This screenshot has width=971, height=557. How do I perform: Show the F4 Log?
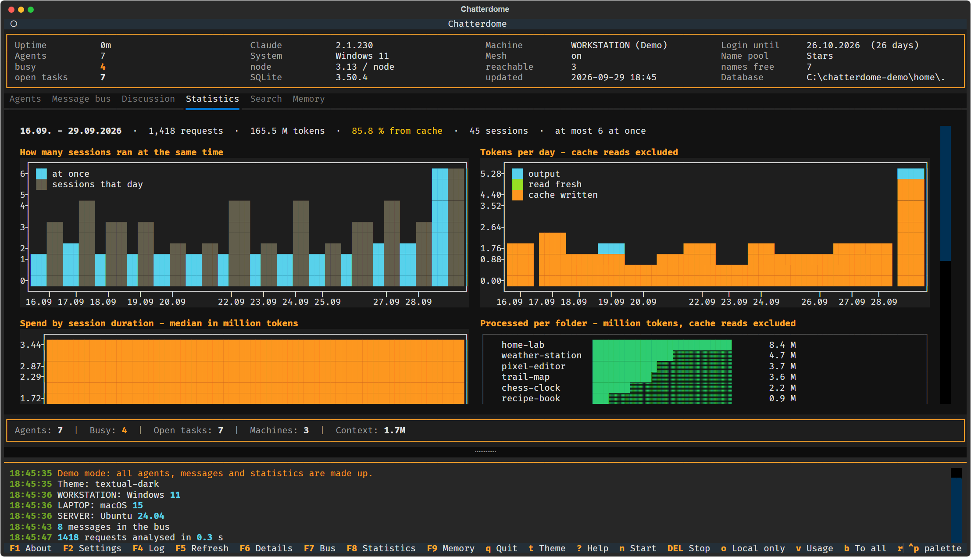click(x=149, y=548)
